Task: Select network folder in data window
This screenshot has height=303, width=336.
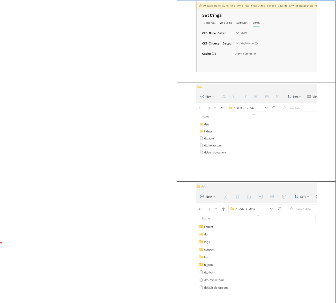Action: [207, 249]
